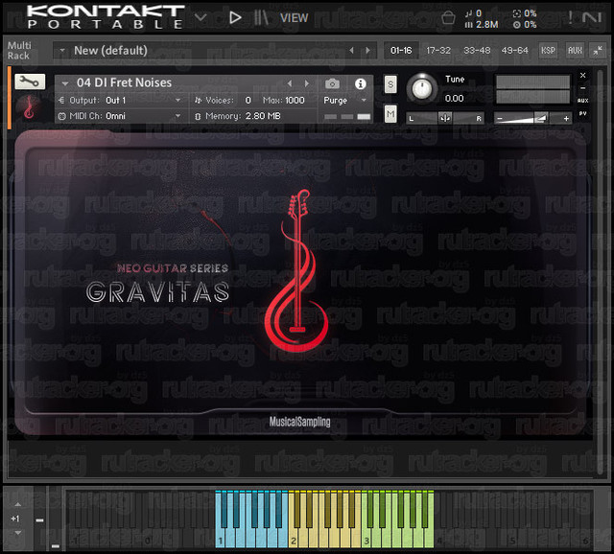614x554 pixels.
Task: Click the play button in the header
Action: (x=234, y=17)
